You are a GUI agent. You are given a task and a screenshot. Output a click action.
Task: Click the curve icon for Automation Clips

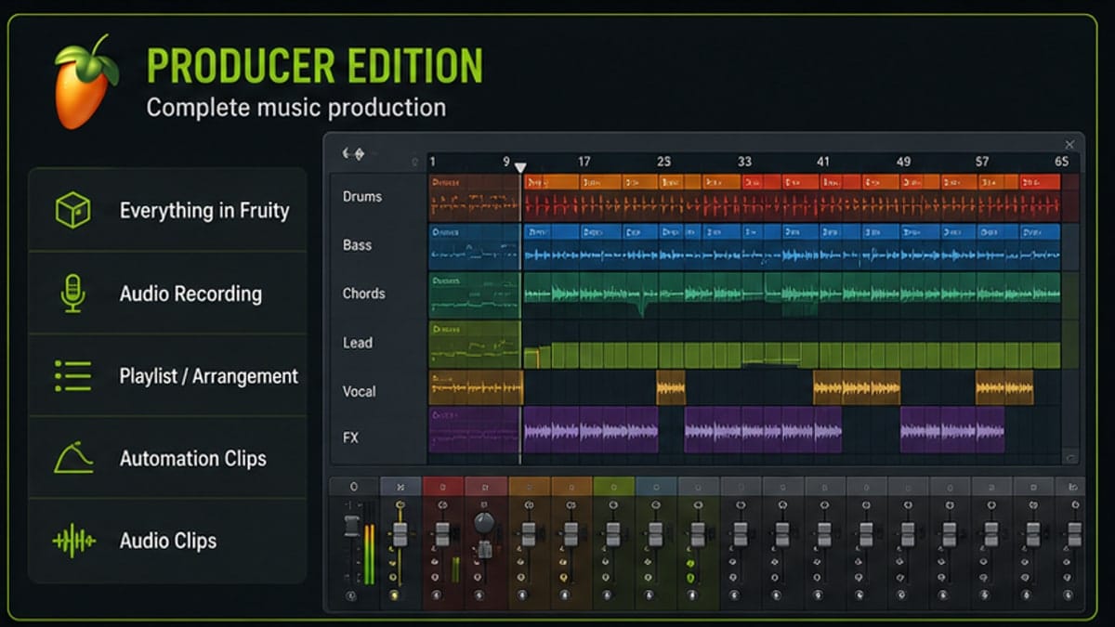click(73, 458)
